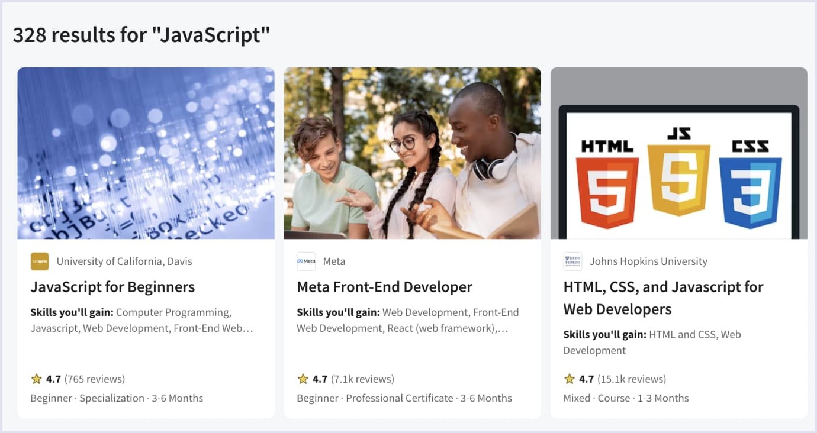Click the Meta provider name
This screenshot has width=817, height=433.
click(334, 261)
